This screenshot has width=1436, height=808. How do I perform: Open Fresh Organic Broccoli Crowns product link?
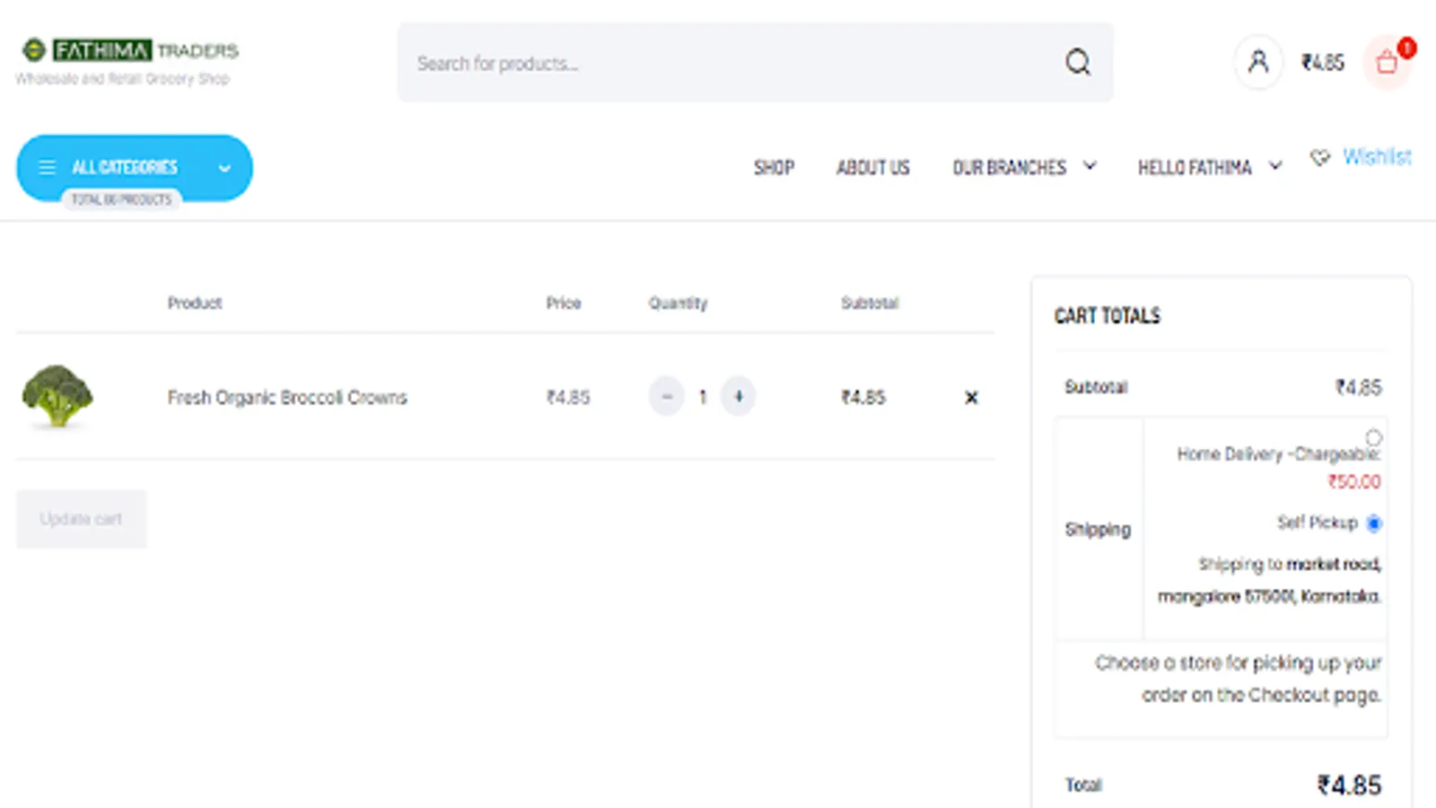point(287,397)
